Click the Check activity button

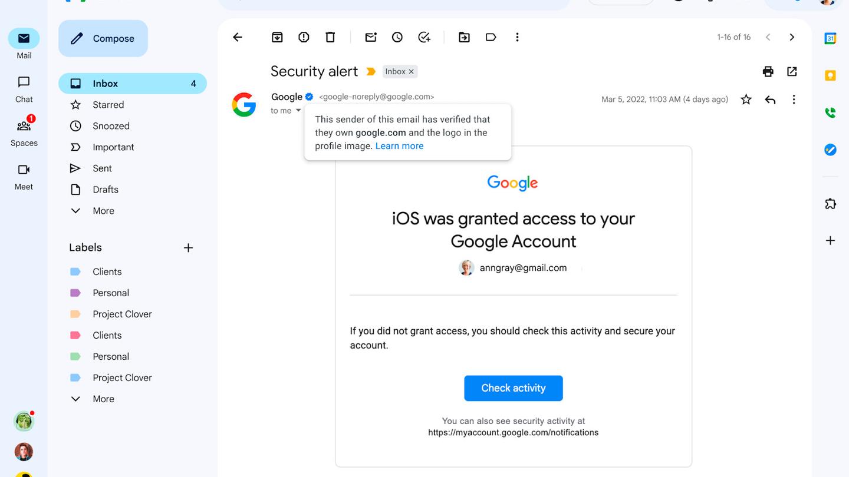(x=513, y=388)
